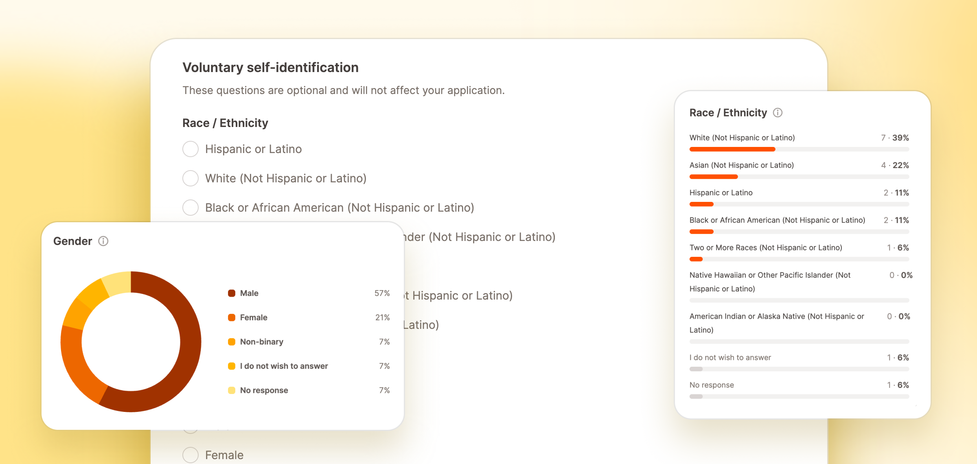
Task: Click the '21%' value next to Female
Action: point(382,317)
